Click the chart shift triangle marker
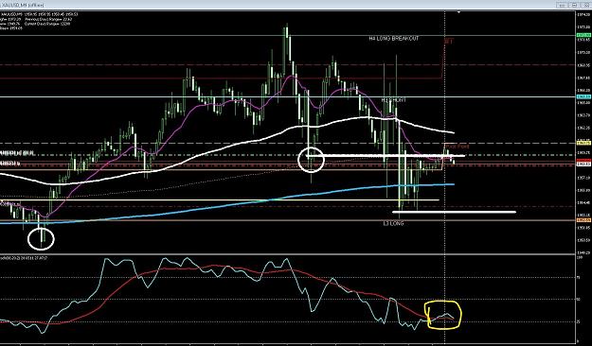The image size is (592, 346). click(x=458, y=12)
